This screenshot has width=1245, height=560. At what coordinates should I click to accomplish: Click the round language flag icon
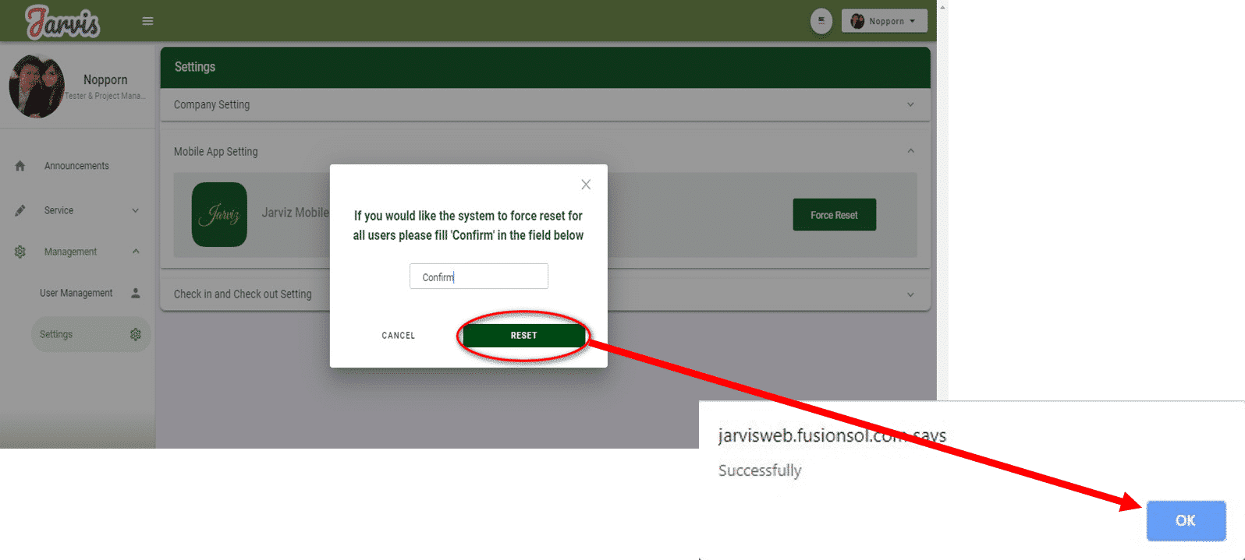pyautogui.click(x=821, y=21)
